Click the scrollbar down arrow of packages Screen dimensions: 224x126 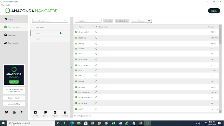(220, 112)
